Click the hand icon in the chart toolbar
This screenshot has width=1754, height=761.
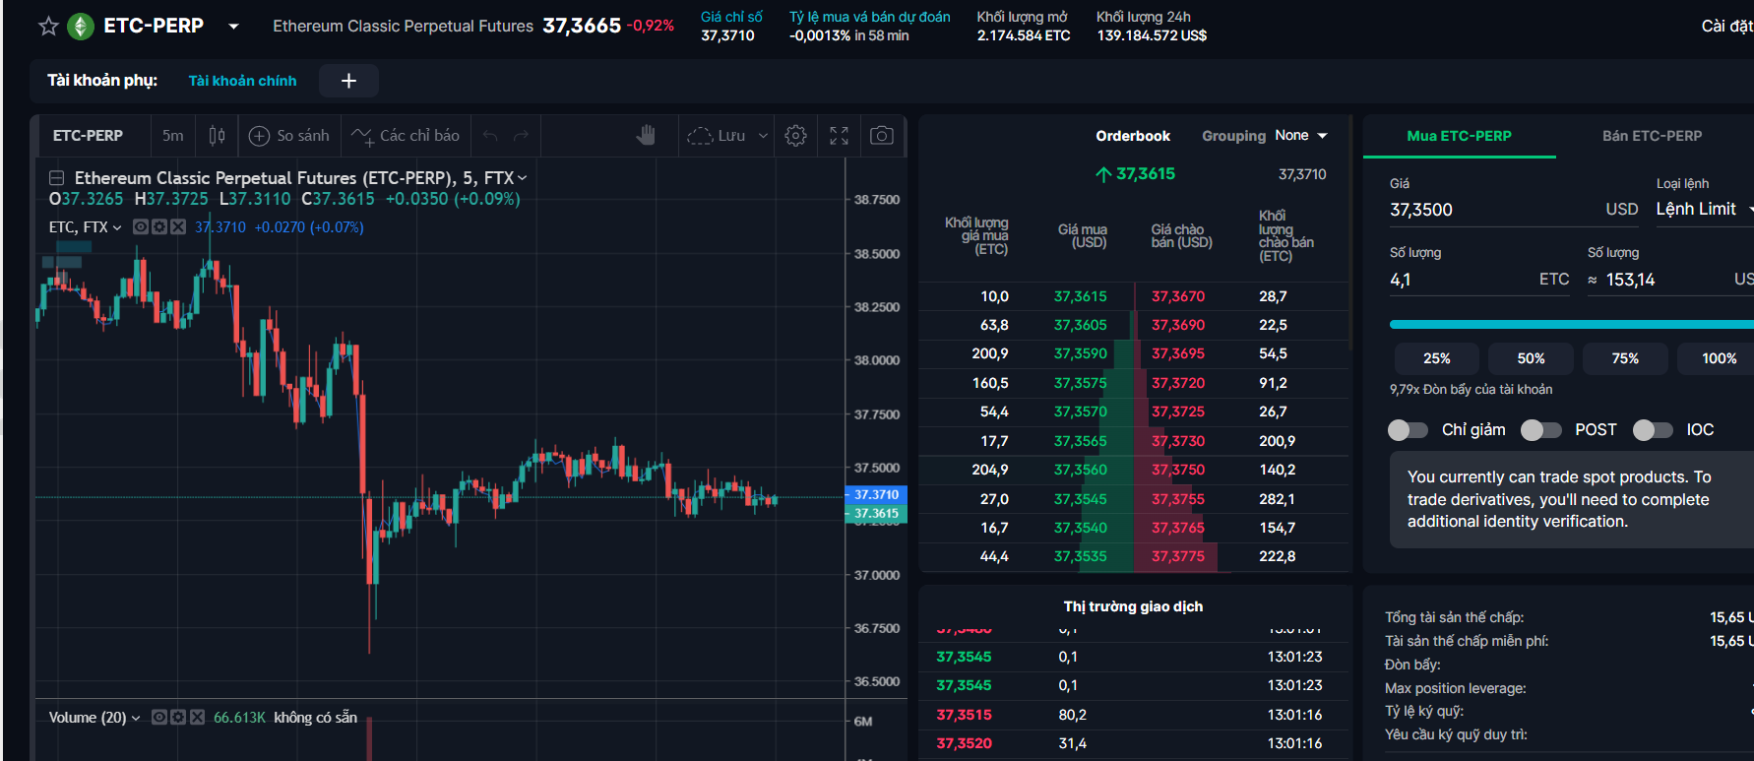(646, 136)
